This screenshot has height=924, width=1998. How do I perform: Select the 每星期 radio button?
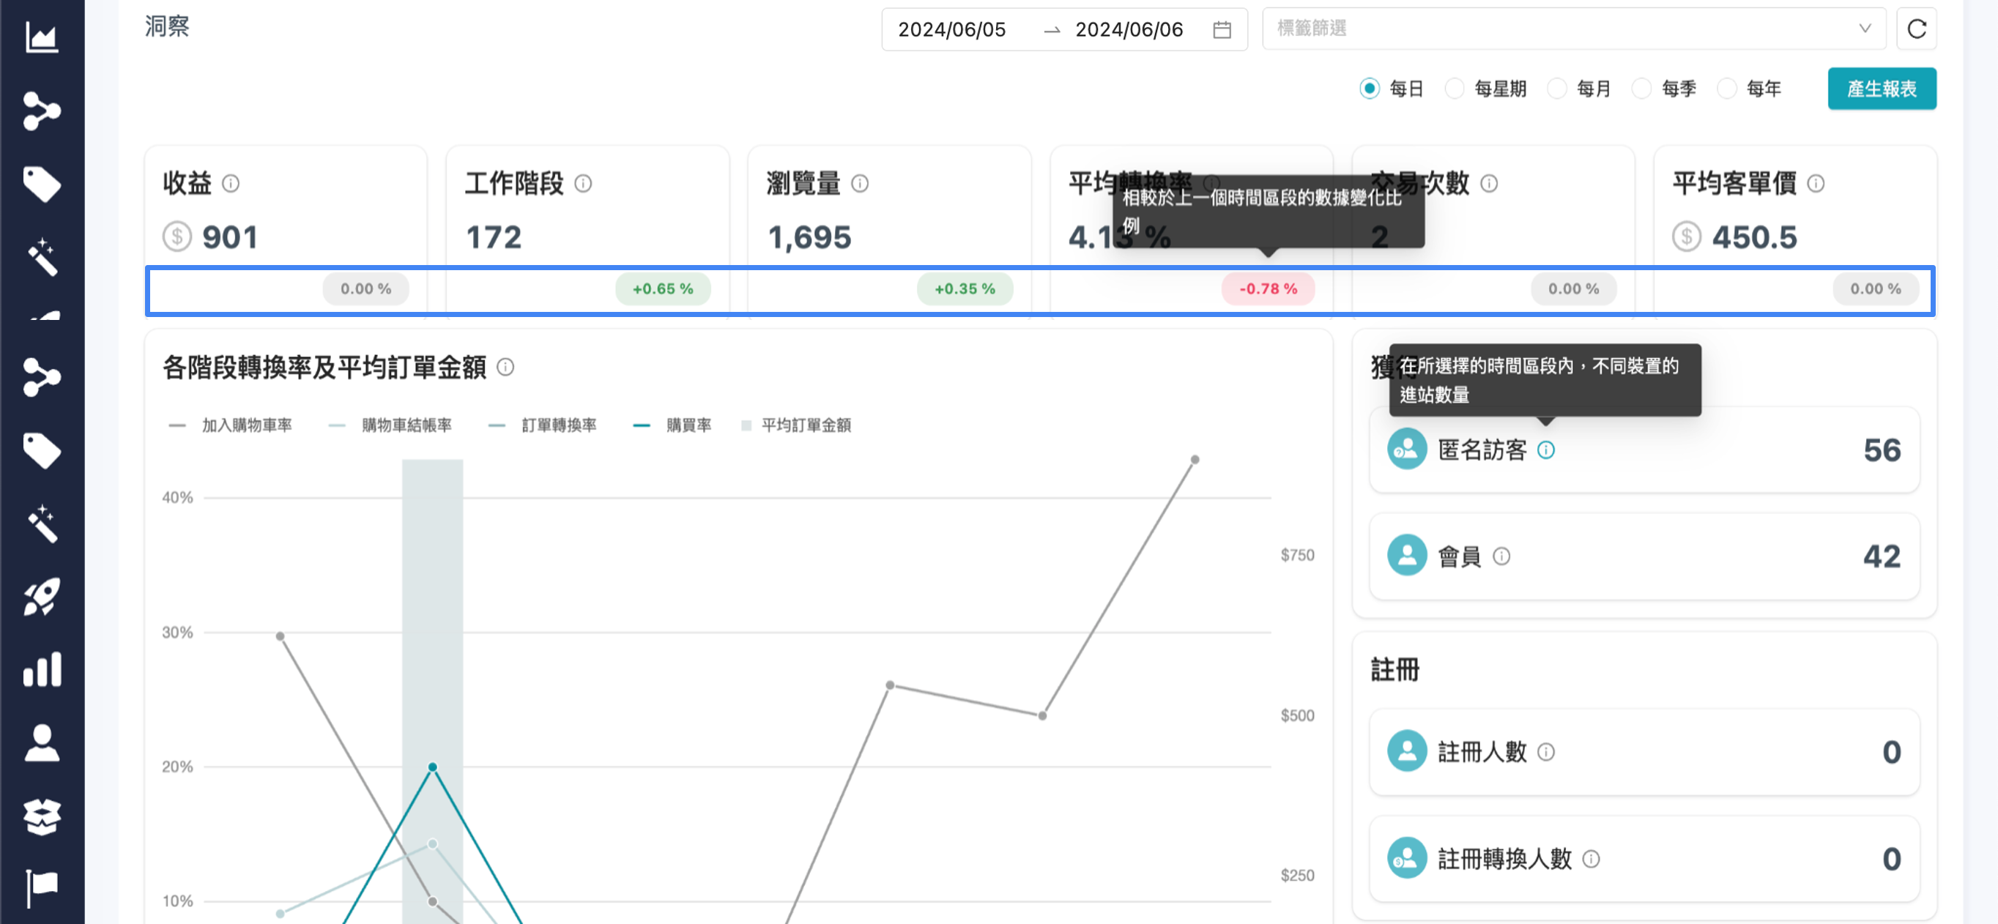click(1456, 89)
